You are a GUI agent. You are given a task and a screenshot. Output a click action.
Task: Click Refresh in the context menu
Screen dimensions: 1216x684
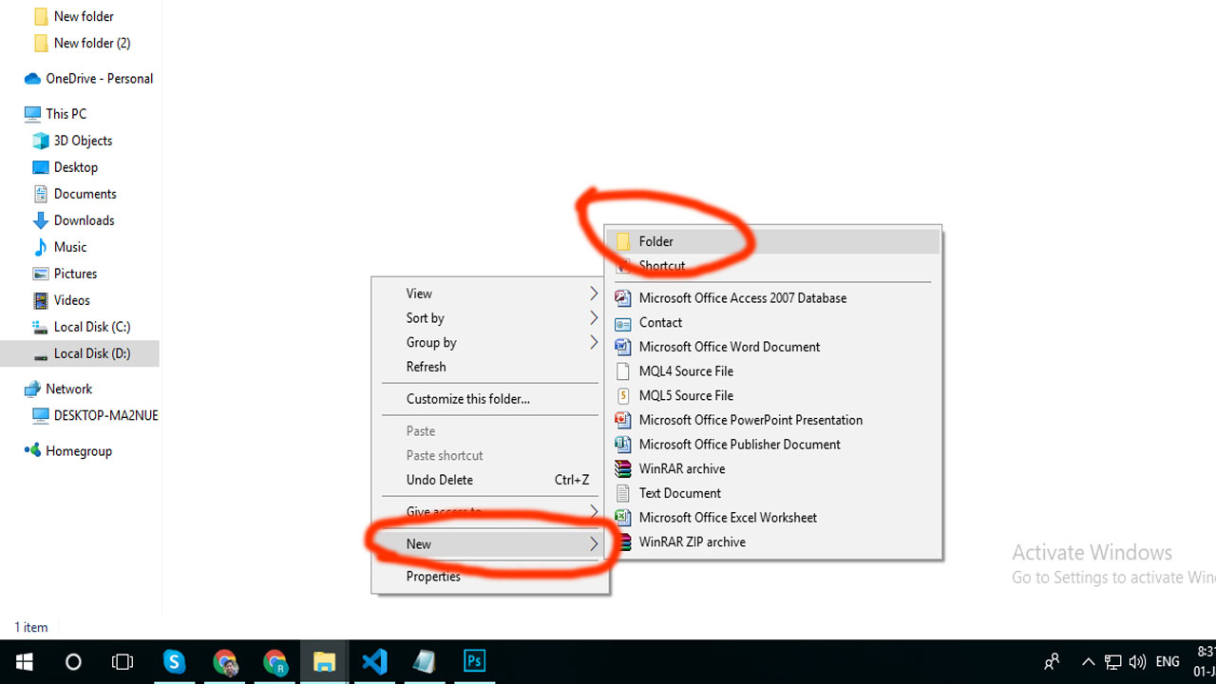(427, 367)
